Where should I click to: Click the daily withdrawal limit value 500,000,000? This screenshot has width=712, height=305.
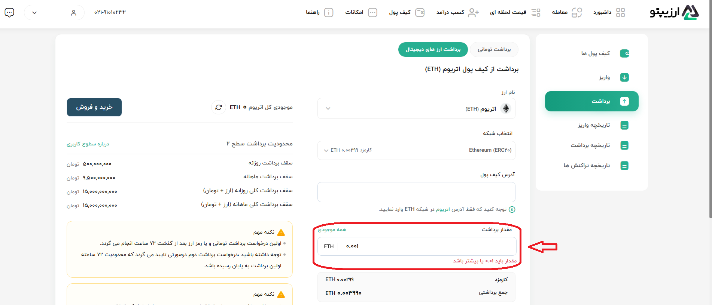pyautogui.click(x=97, y=164)
